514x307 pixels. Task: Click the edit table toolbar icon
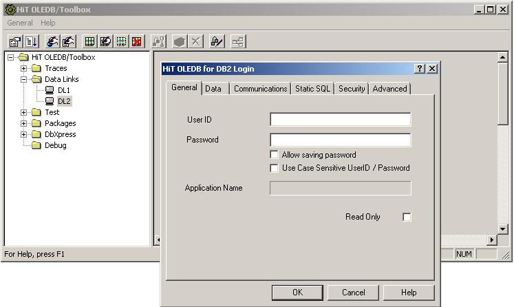105,42
